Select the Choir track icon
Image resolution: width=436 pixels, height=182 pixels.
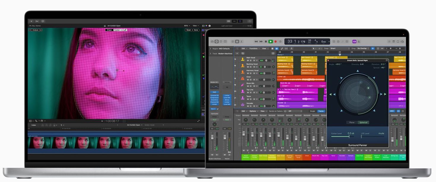(242, 78)
